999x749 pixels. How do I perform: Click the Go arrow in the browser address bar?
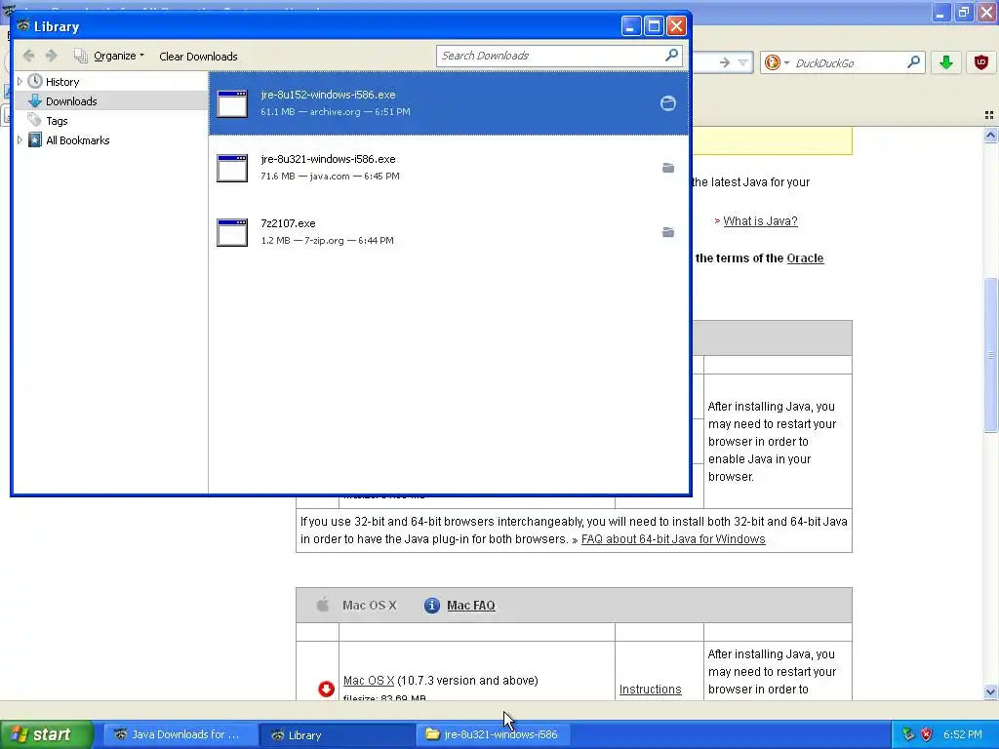[x=725, y=62]
